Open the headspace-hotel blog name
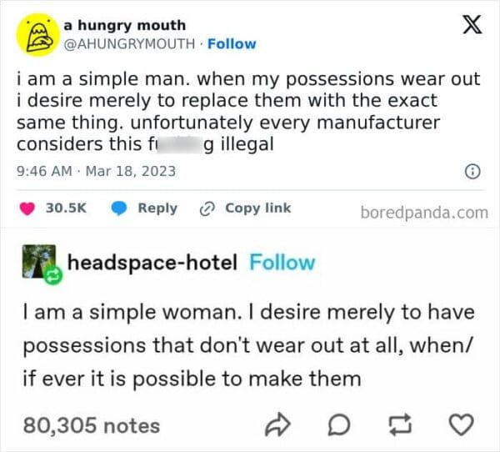The image size is (500, 452). (x=152, y=263)
